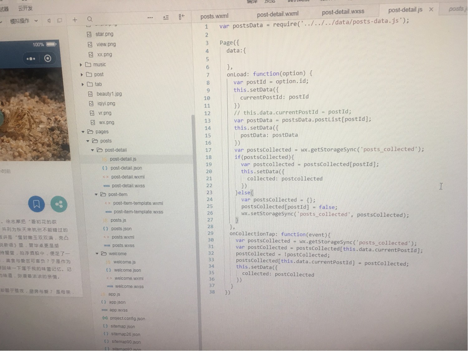The image size is (468, 351).
Task: Open wx.png image file
Action: coord(102,123)
